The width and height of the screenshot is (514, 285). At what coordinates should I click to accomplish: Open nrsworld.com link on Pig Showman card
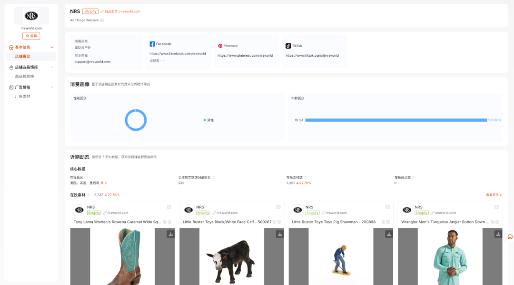click(x=336, y=213)
